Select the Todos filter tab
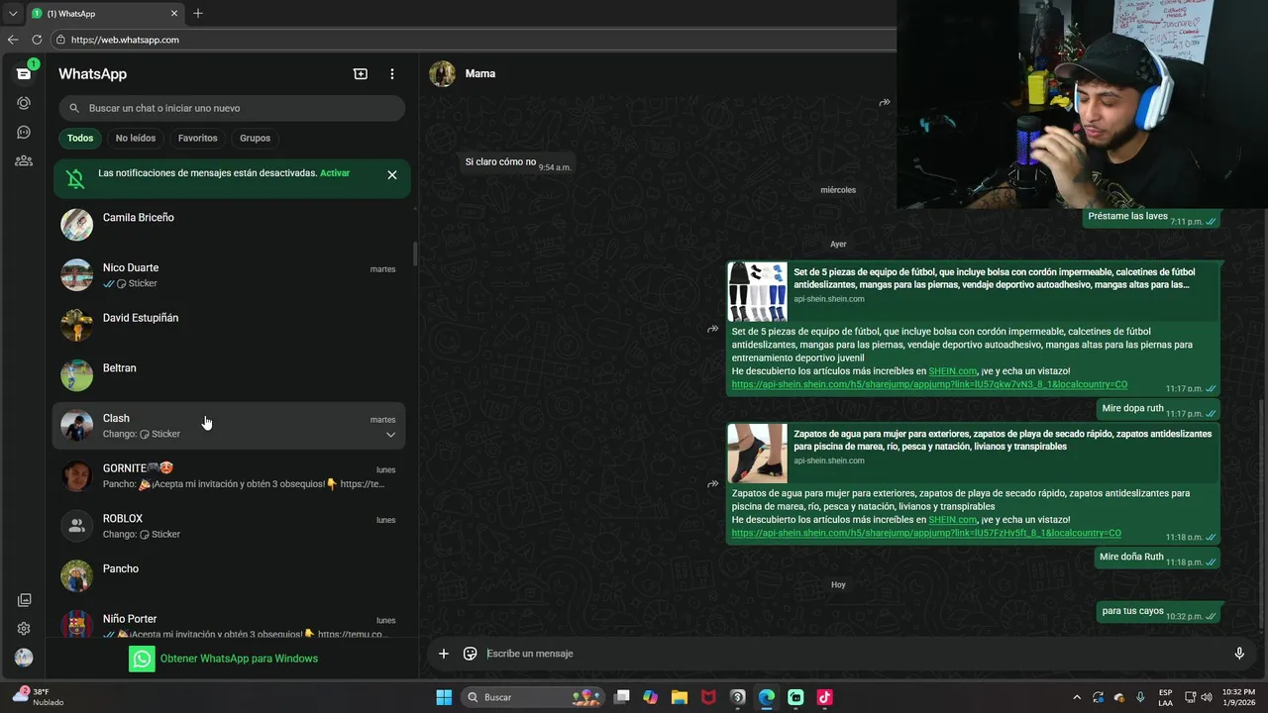The image size is (1268, 713). 80,139
